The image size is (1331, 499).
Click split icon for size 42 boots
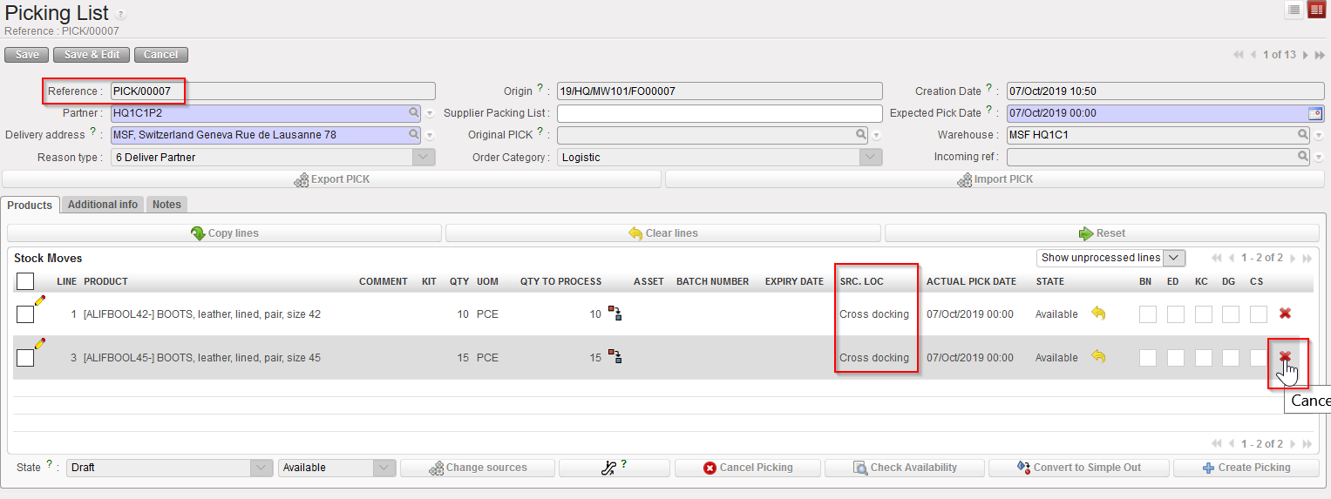pos(615,314)
